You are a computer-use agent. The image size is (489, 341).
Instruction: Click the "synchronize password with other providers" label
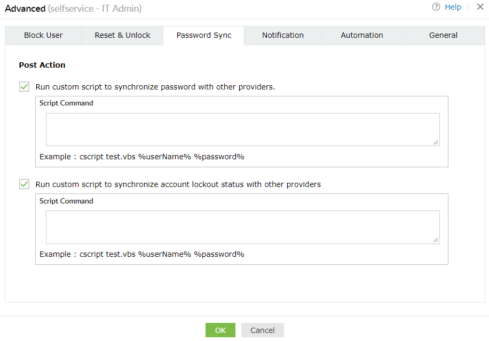tap(155, 86)
